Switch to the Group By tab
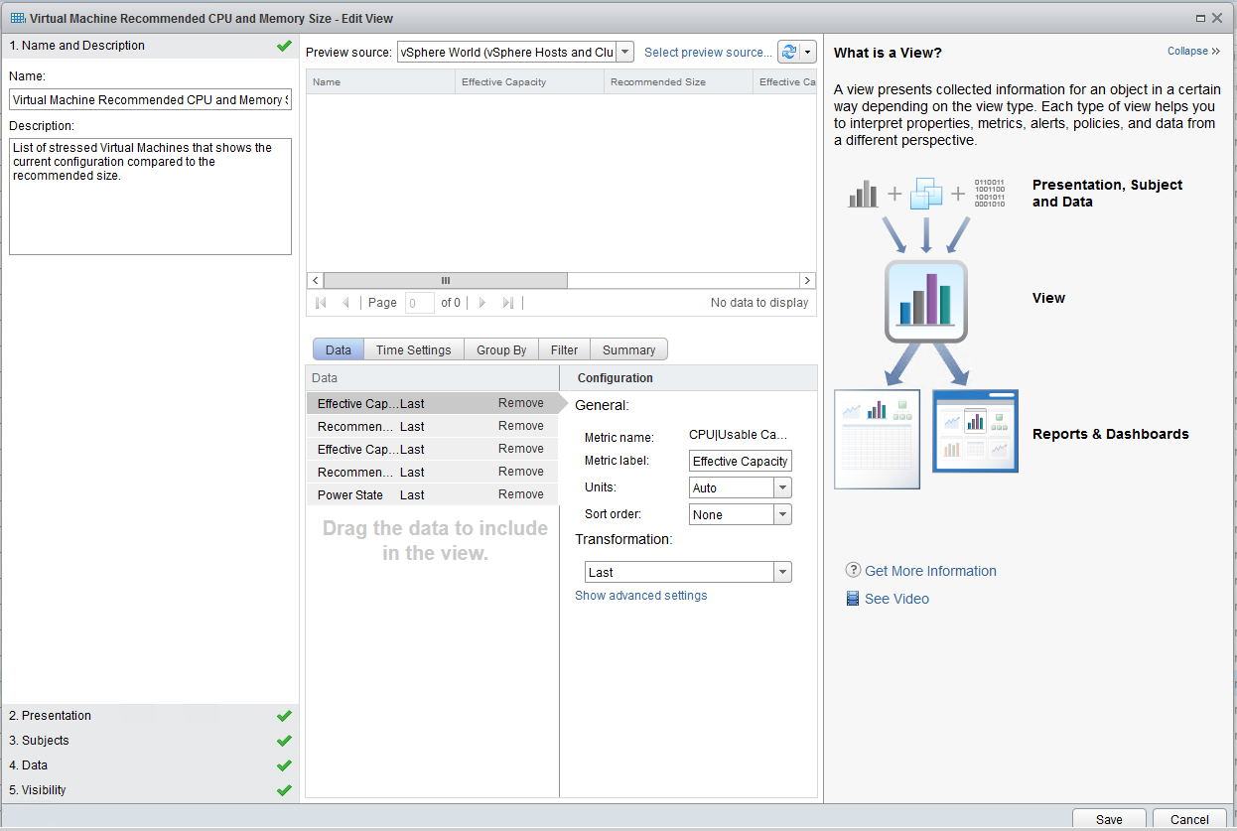 point(501,349)
